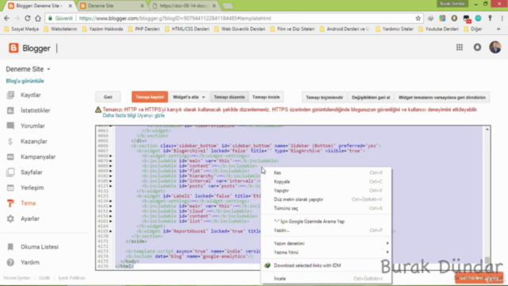Viewport: 508px width, 286px height.
Task: Expand code fold arrow at line 4165
Action: 111,231
